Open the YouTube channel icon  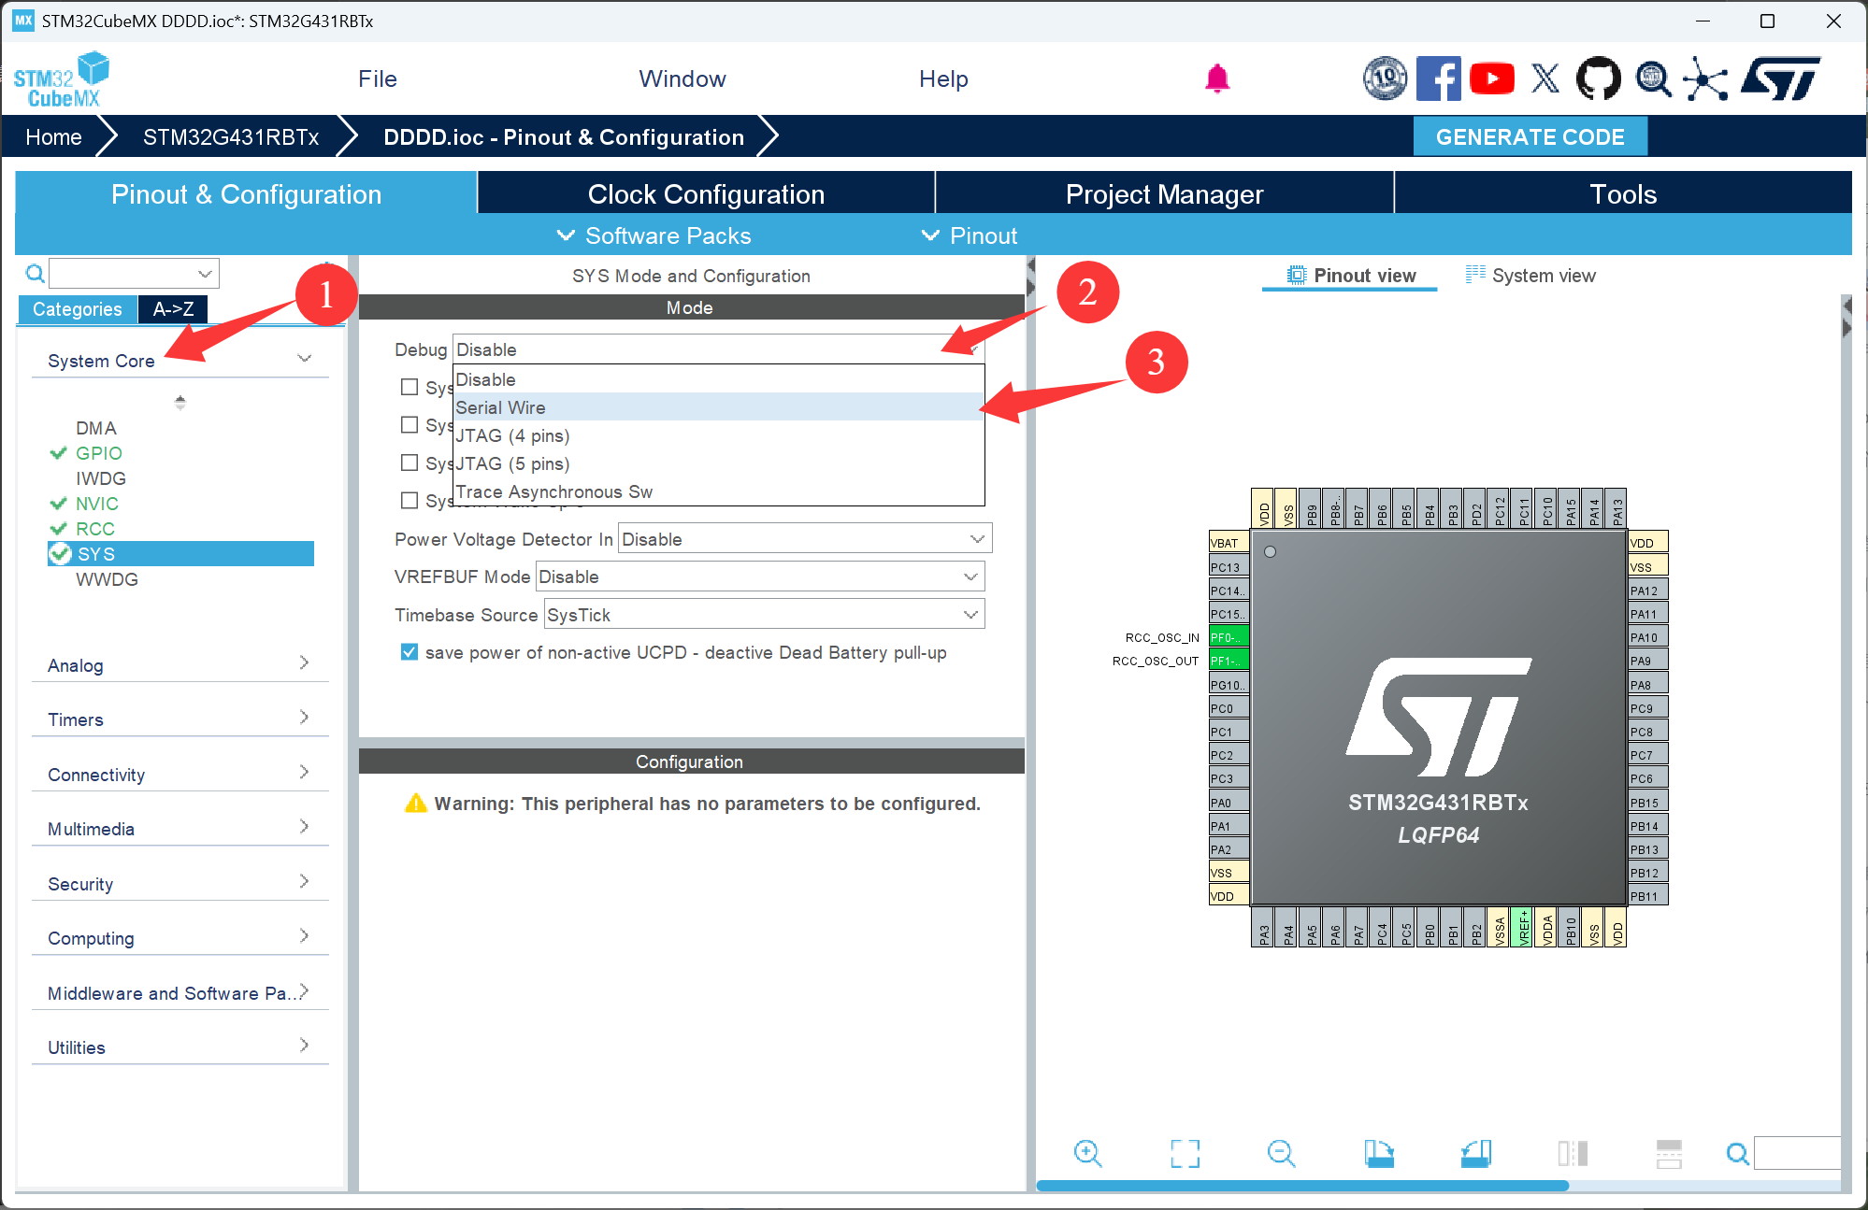coord(1491,78)
